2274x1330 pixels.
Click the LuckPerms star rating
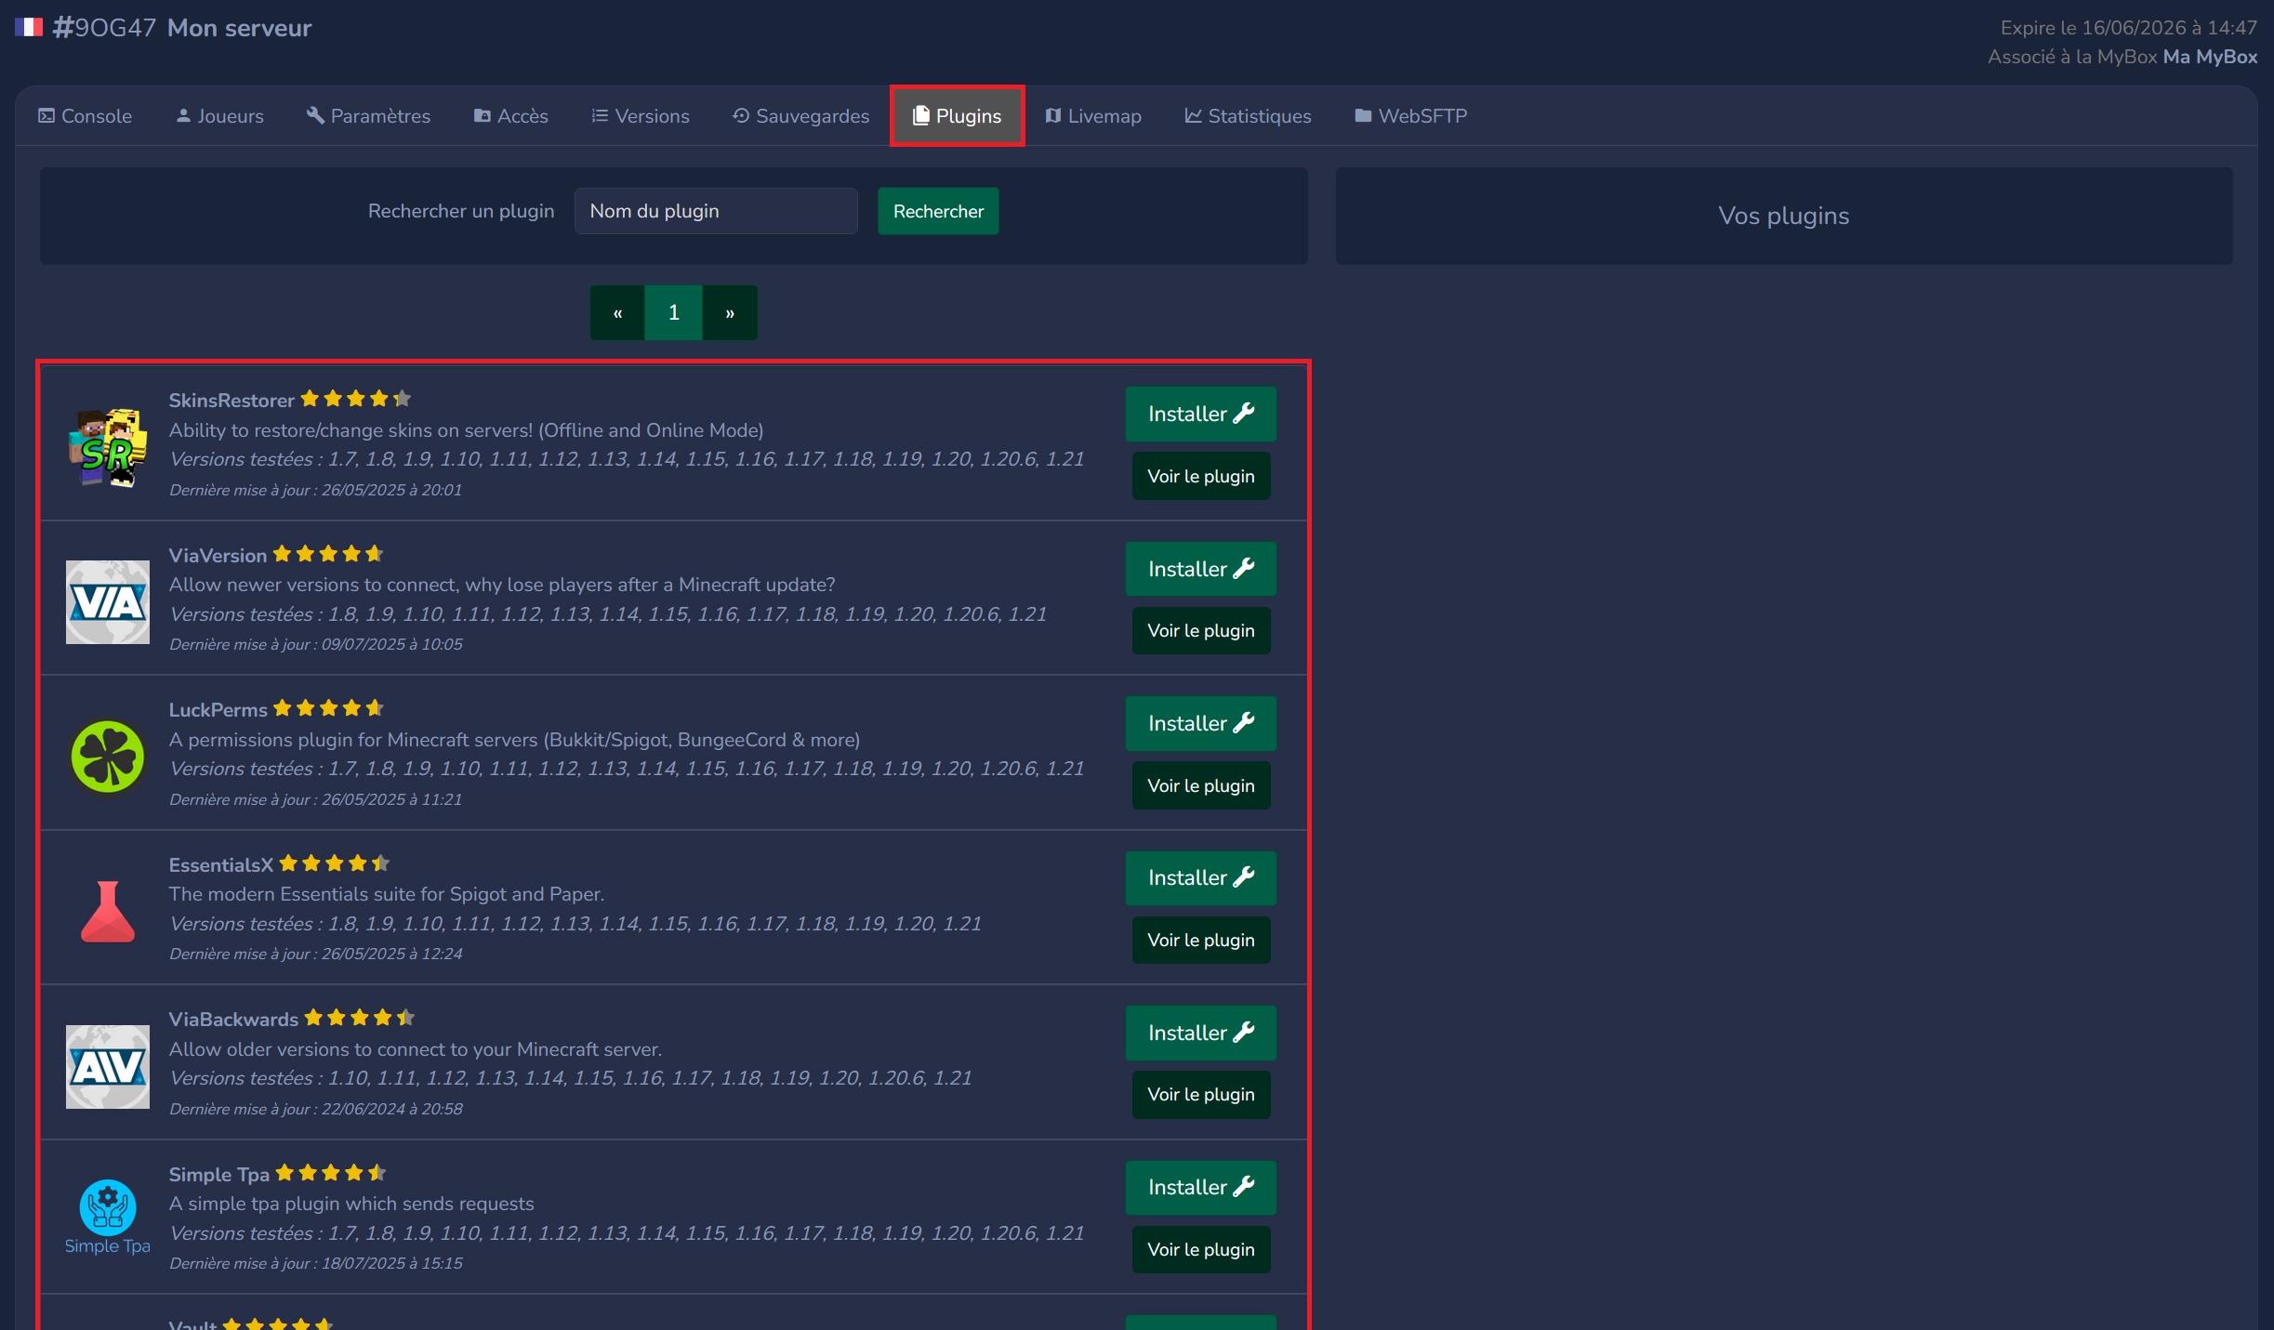(328, 708)
